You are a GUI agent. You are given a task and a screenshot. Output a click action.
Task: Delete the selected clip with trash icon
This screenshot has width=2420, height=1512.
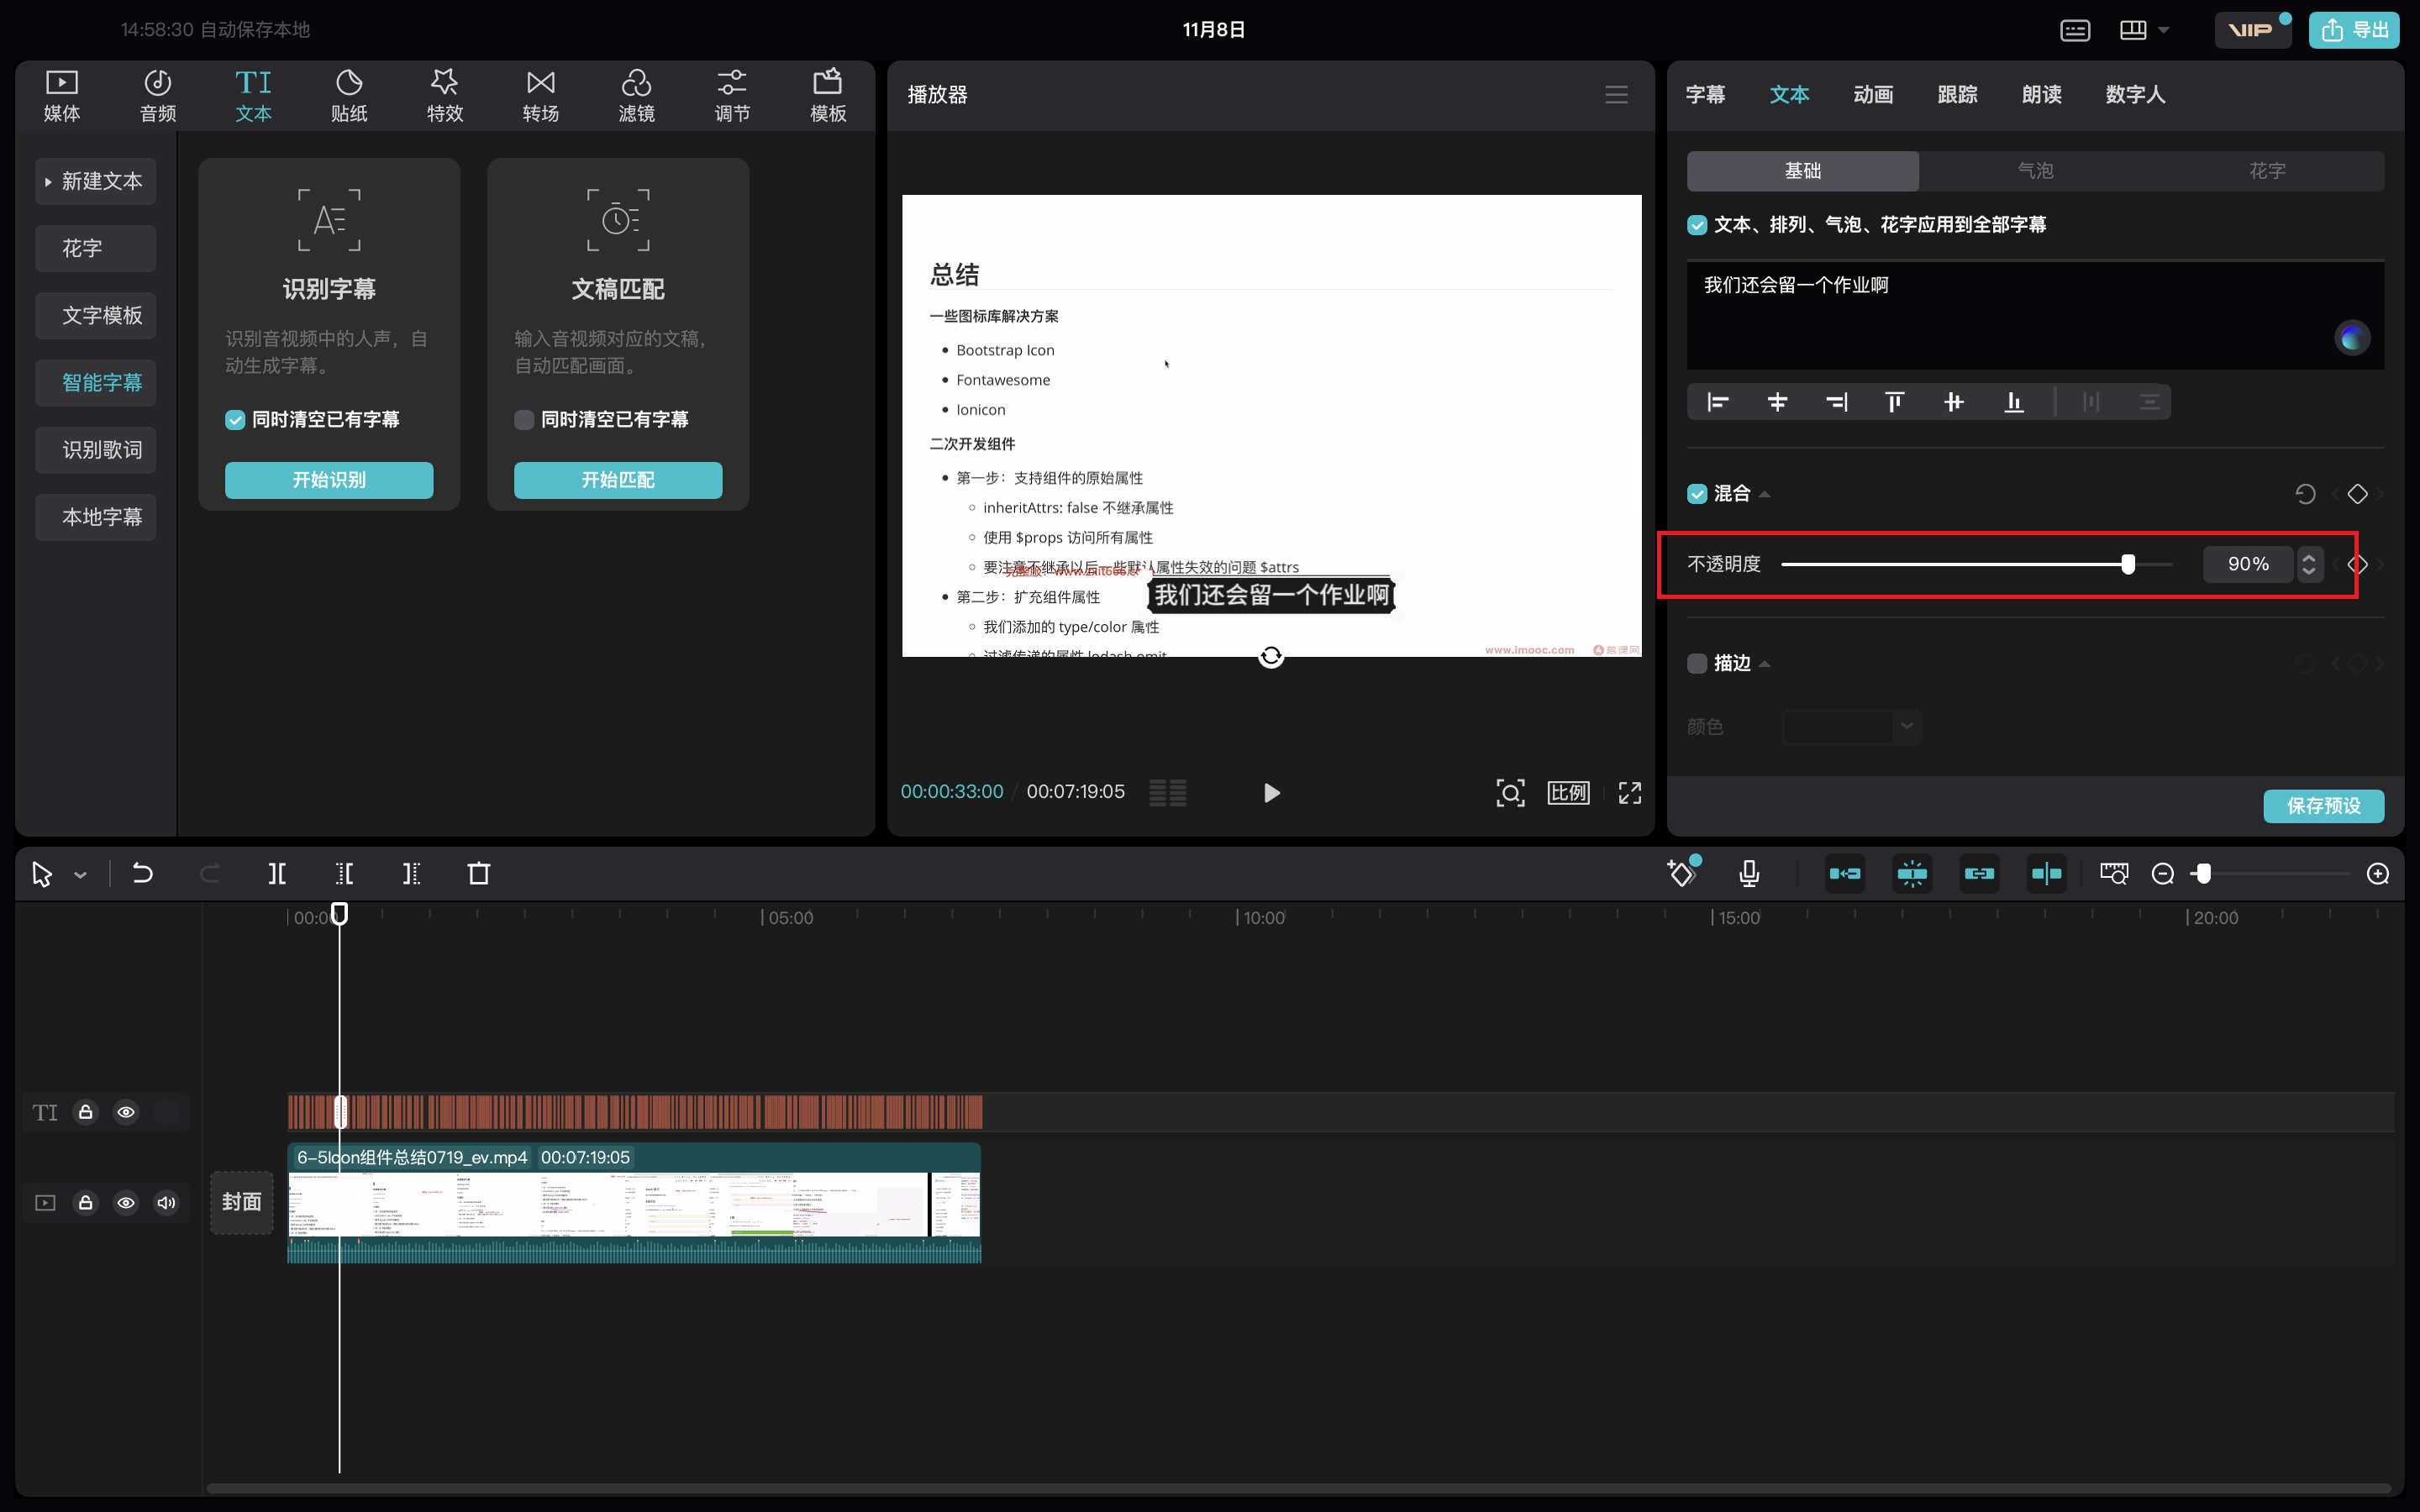tap(479, 874)
